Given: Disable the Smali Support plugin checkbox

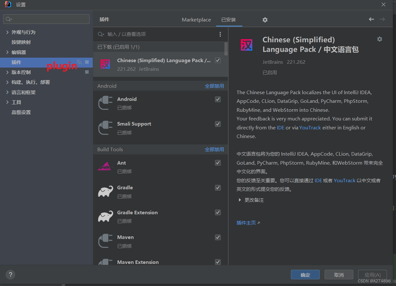Looking at the screenshot, I should click(x=218, y=124).
